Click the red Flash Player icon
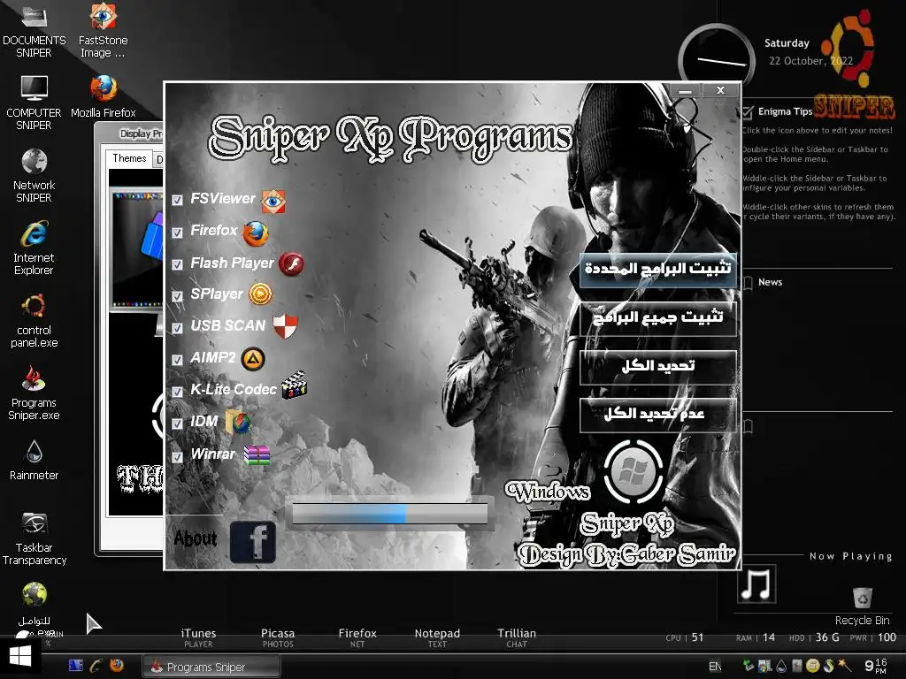The image size is (906, 679). click(x=291, y=264)
